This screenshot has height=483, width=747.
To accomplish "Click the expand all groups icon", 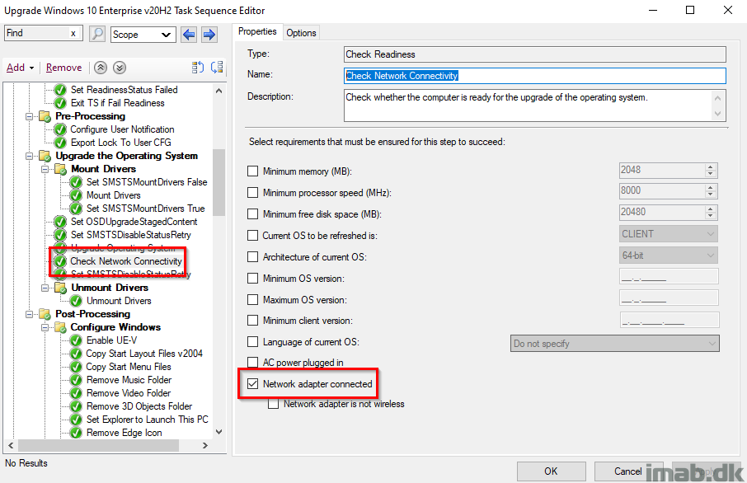I will click(x=198, y=68).
